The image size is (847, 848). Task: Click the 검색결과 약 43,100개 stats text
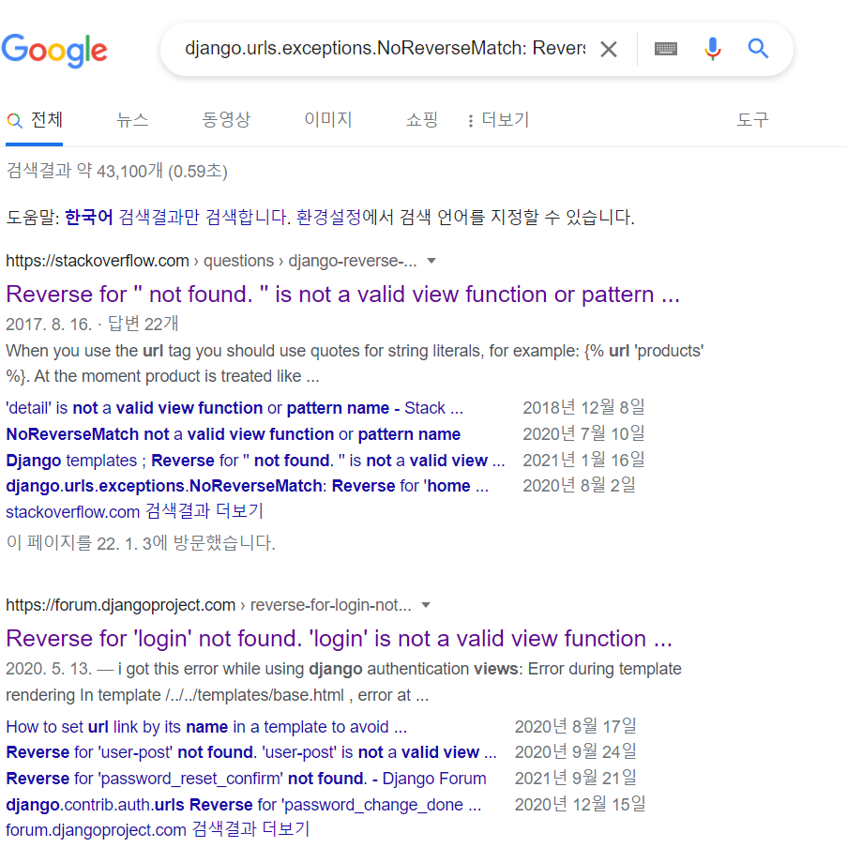[x=117, y=171]
